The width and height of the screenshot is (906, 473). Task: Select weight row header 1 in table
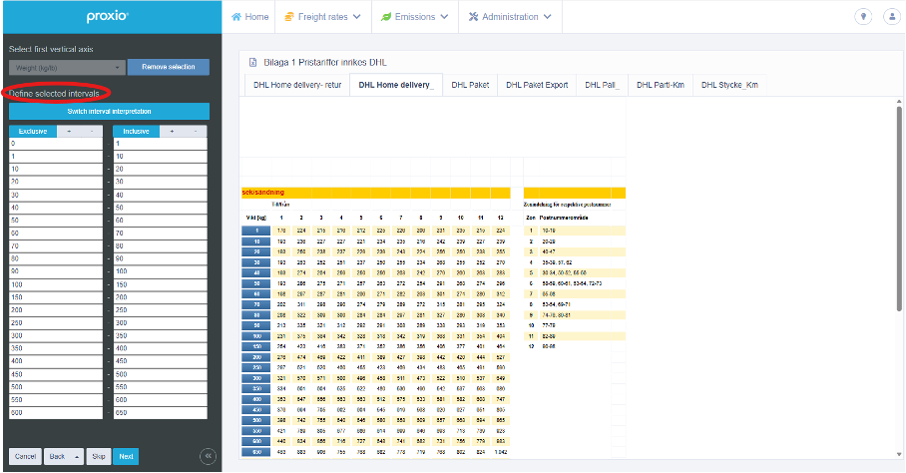coord(256,231)
